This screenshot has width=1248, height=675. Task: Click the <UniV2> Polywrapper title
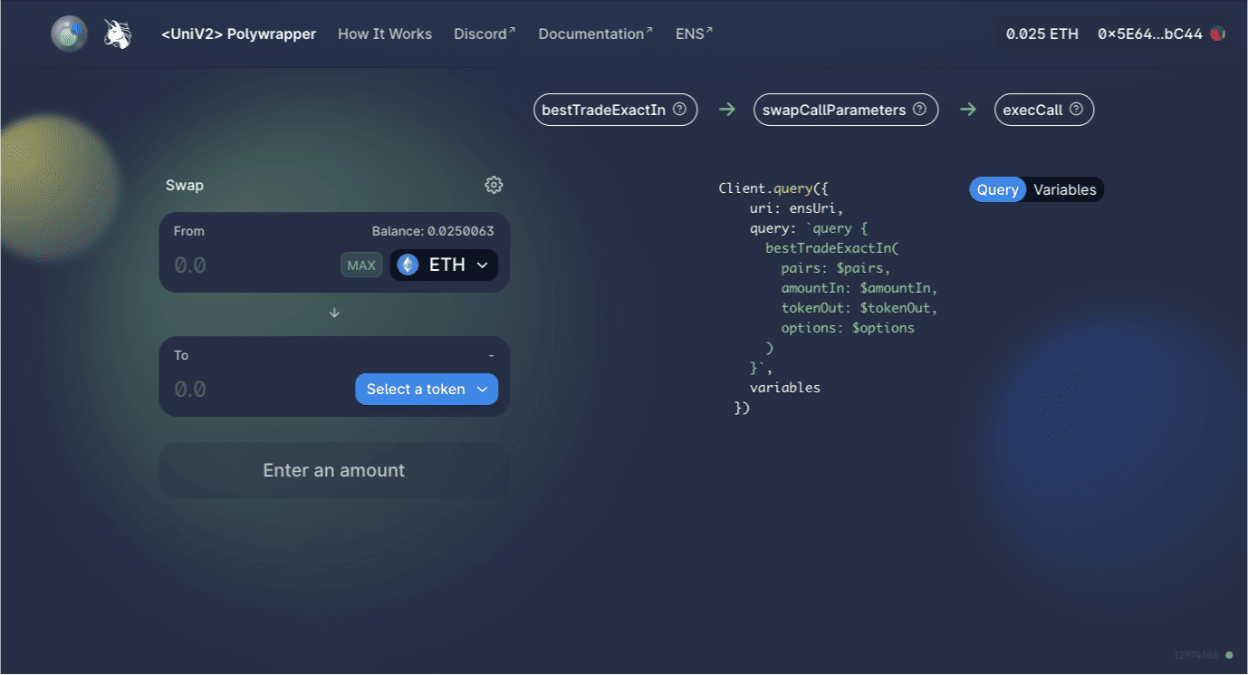point(239,34)
